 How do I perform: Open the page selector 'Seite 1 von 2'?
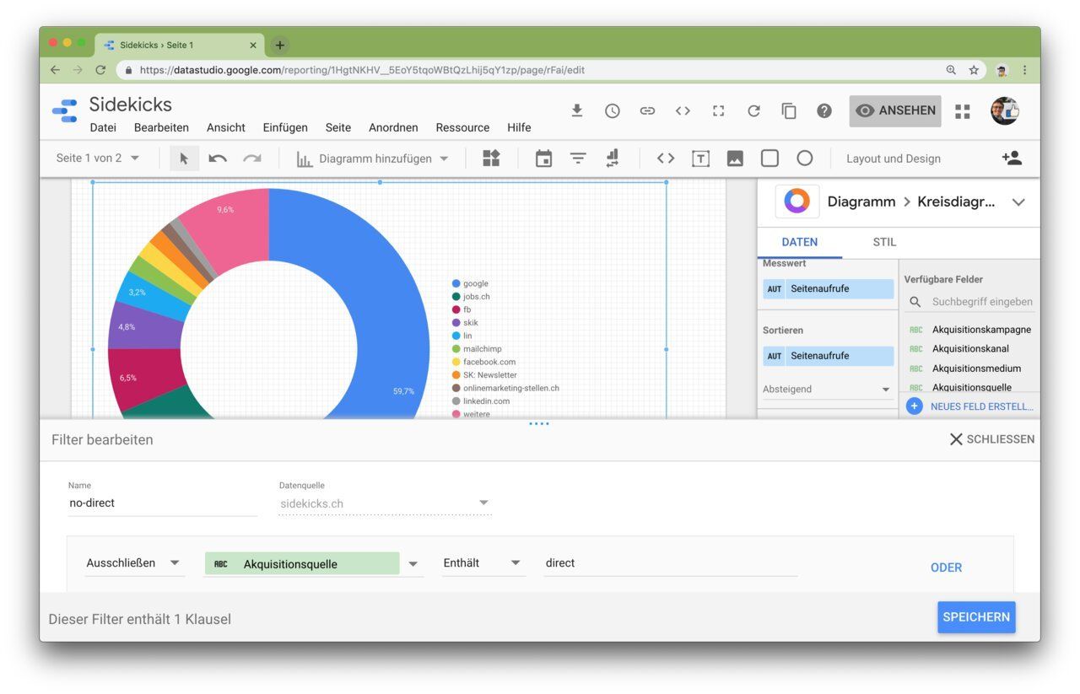coord(98,159)
